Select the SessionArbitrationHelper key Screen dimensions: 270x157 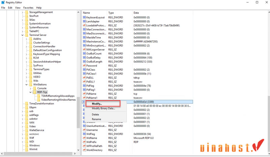point(47,62)
